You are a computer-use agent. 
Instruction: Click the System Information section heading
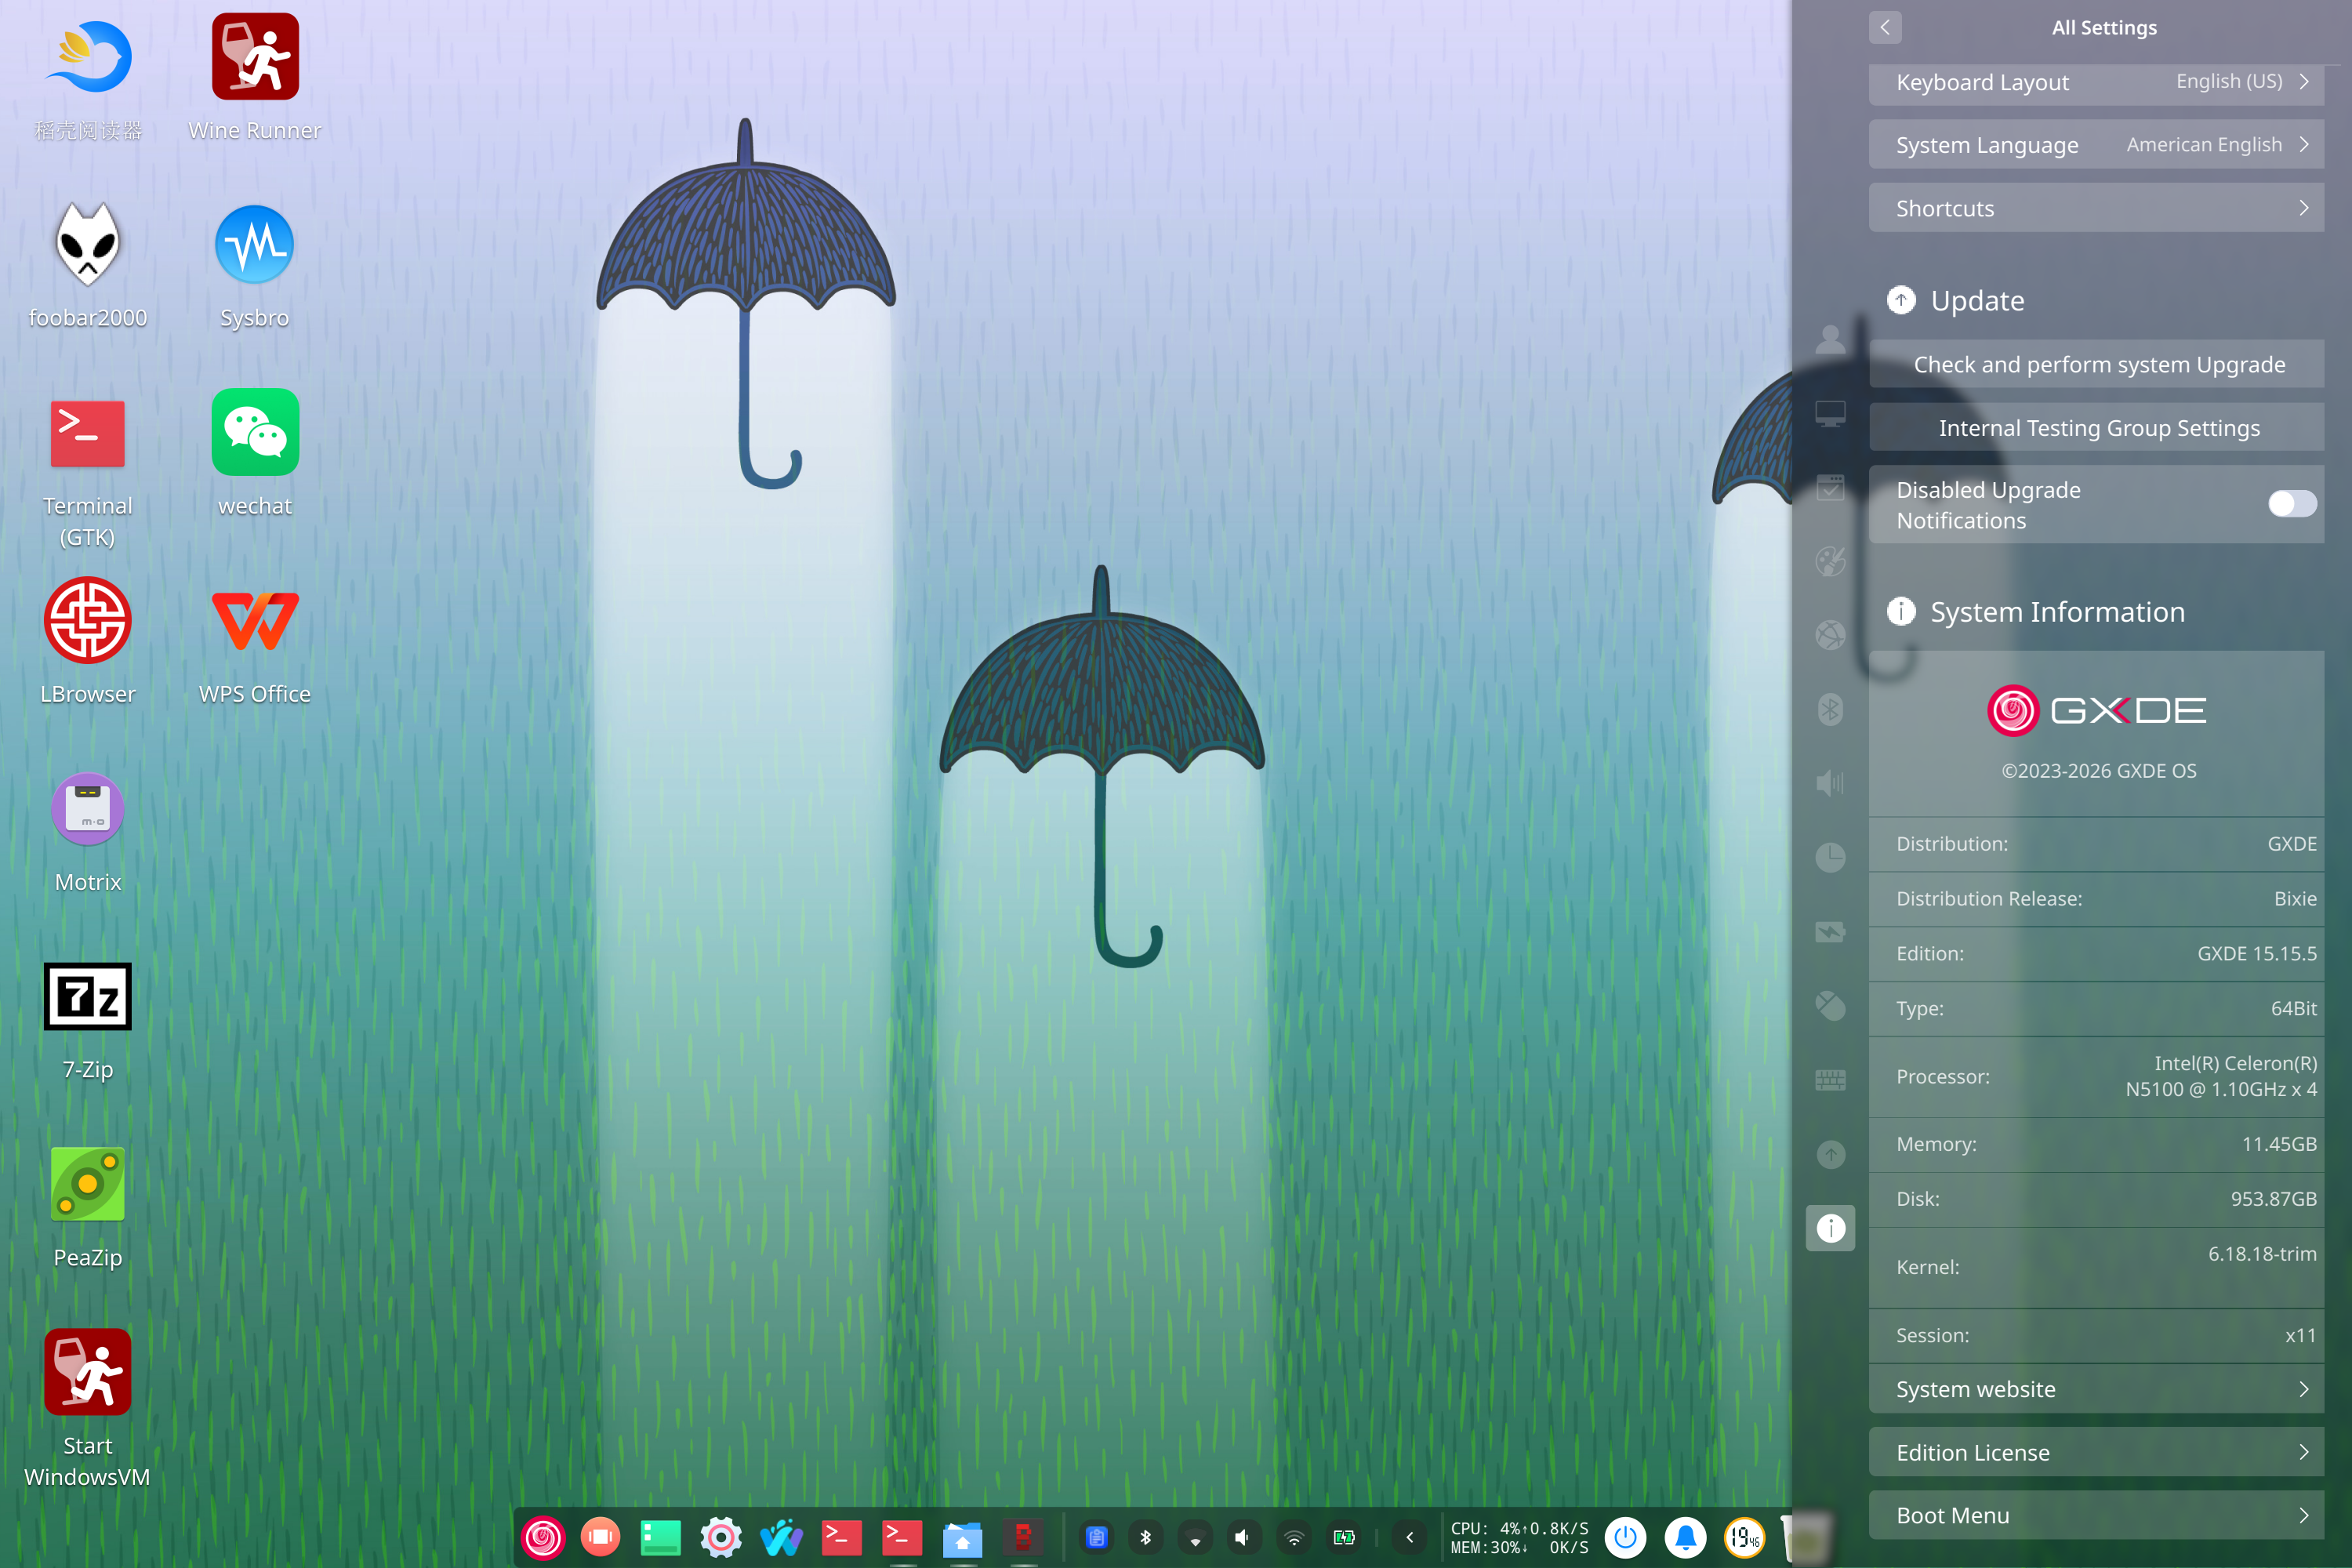click(x=2057, y=611)
